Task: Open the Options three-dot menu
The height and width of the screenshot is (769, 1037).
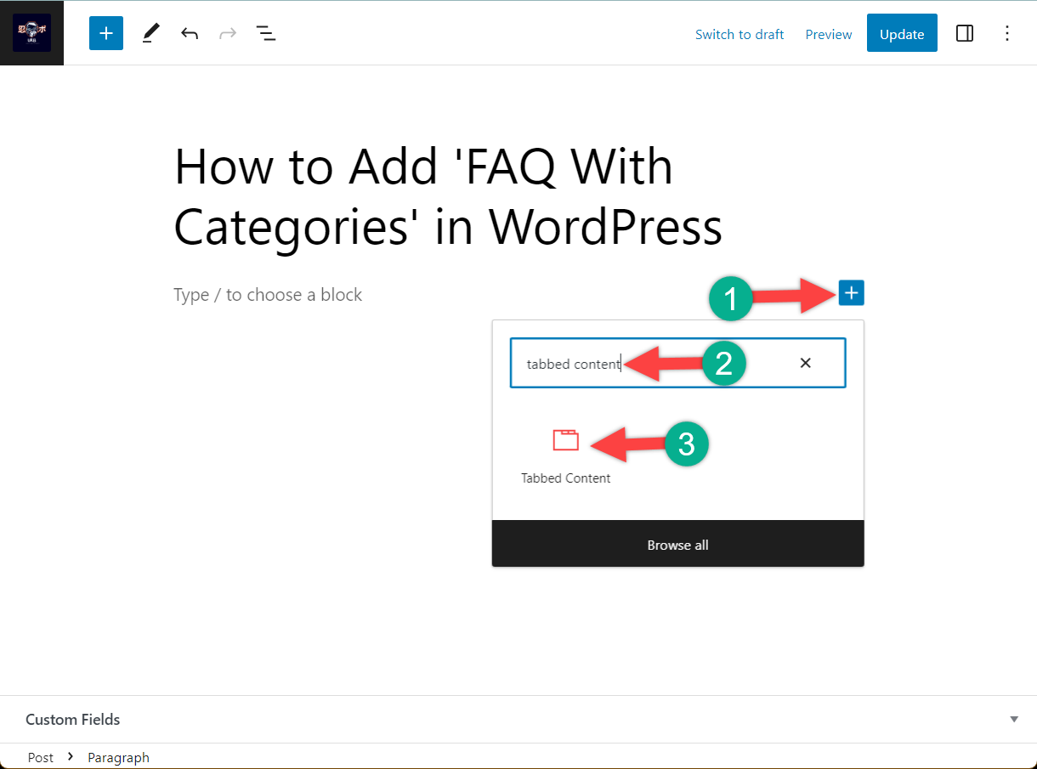Action: (x=1007, y=33)
